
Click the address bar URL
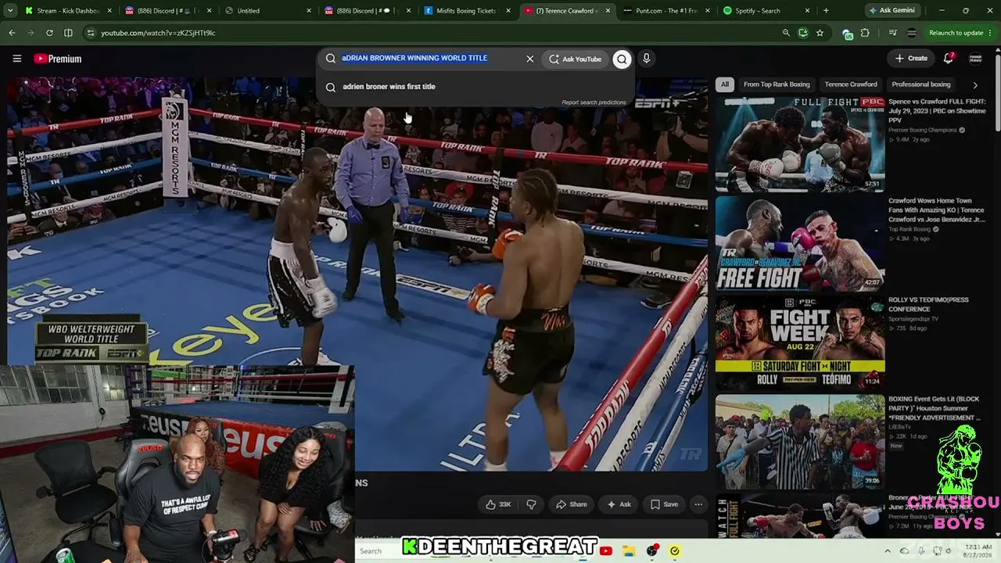158,33
